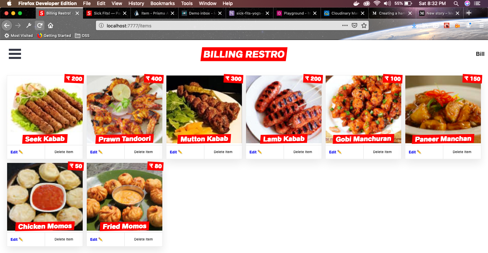
Task: Select the Gobi Manchuran food image
Action: pyautogui.click(x=363, y=109)
